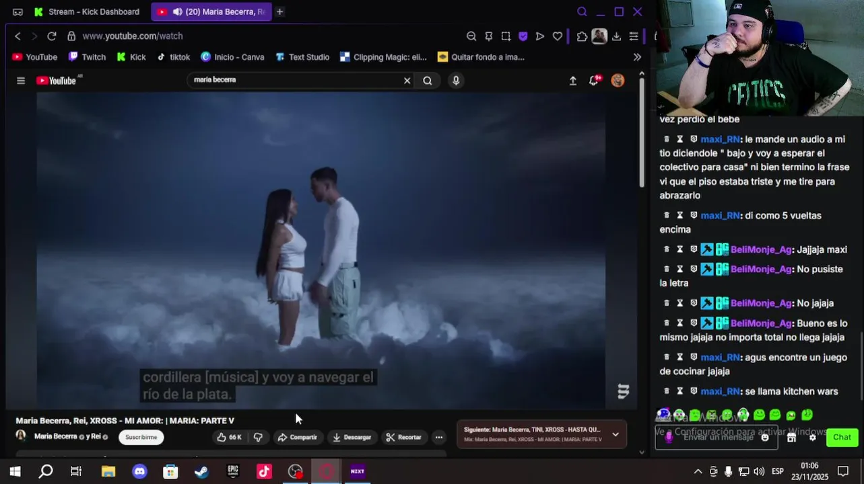Screen dimensions: 864x484
Task: Open NZXT app from the taskbar
Action: tap(358, 471)
